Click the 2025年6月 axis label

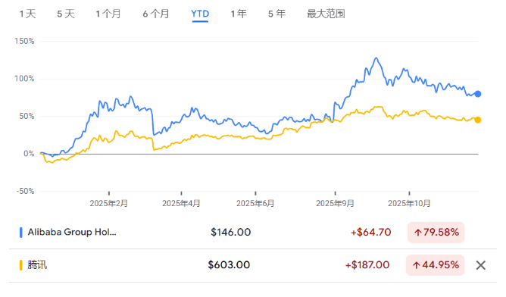[255, 203]
